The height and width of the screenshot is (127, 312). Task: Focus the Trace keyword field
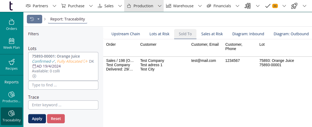63,105
